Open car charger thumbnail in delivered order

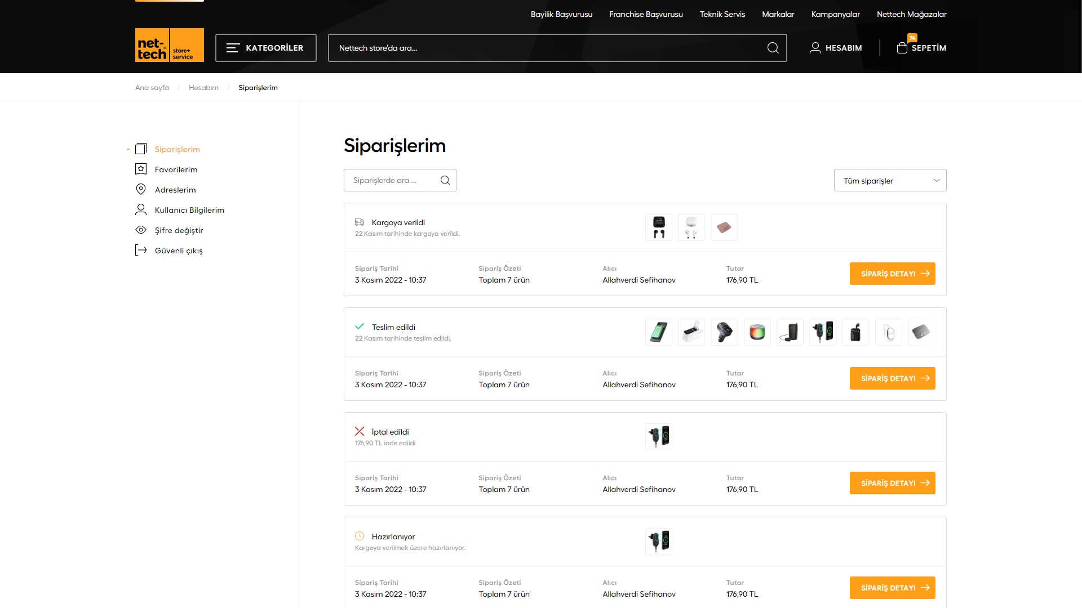823,332
